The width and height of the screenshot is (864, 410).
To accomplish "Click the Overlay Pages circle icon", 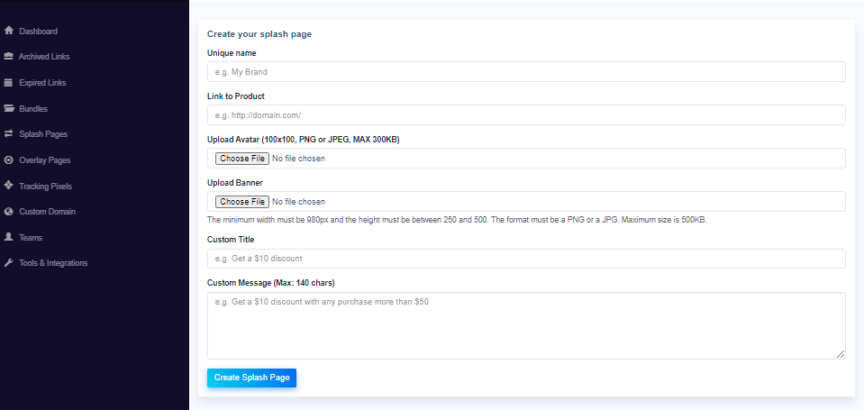I will pos(8,160).
